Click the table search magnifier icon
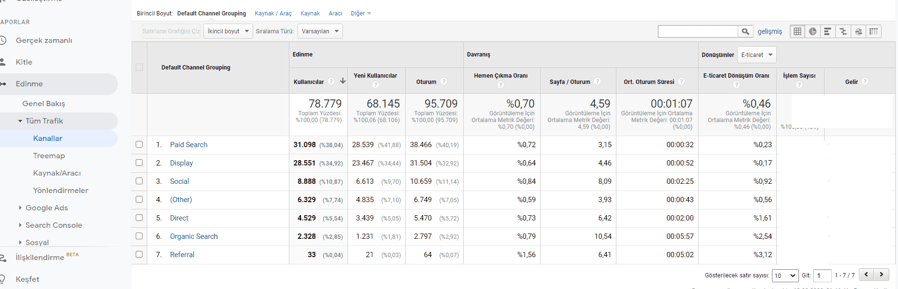This screenshot has width=898, height=289. [745, 31]
